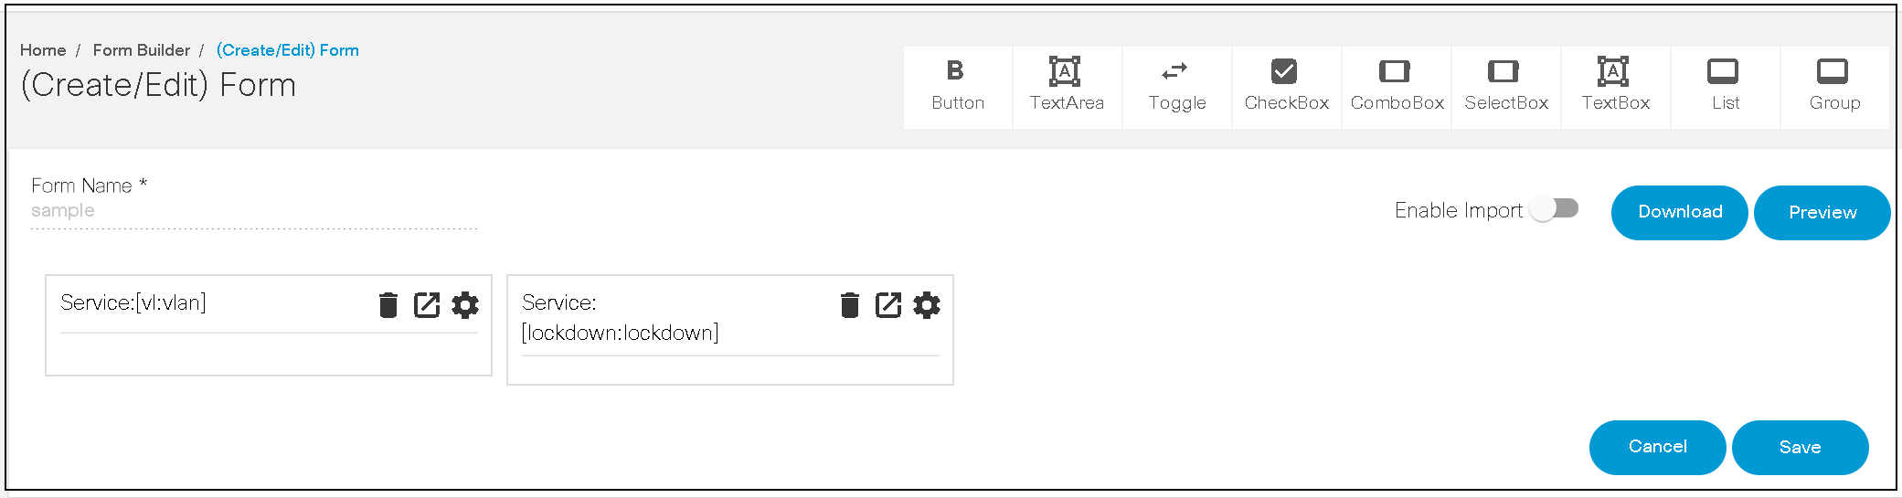Enable the Import toggle switch
The image size is (1902, 498).
click(x=1556, y=209)
